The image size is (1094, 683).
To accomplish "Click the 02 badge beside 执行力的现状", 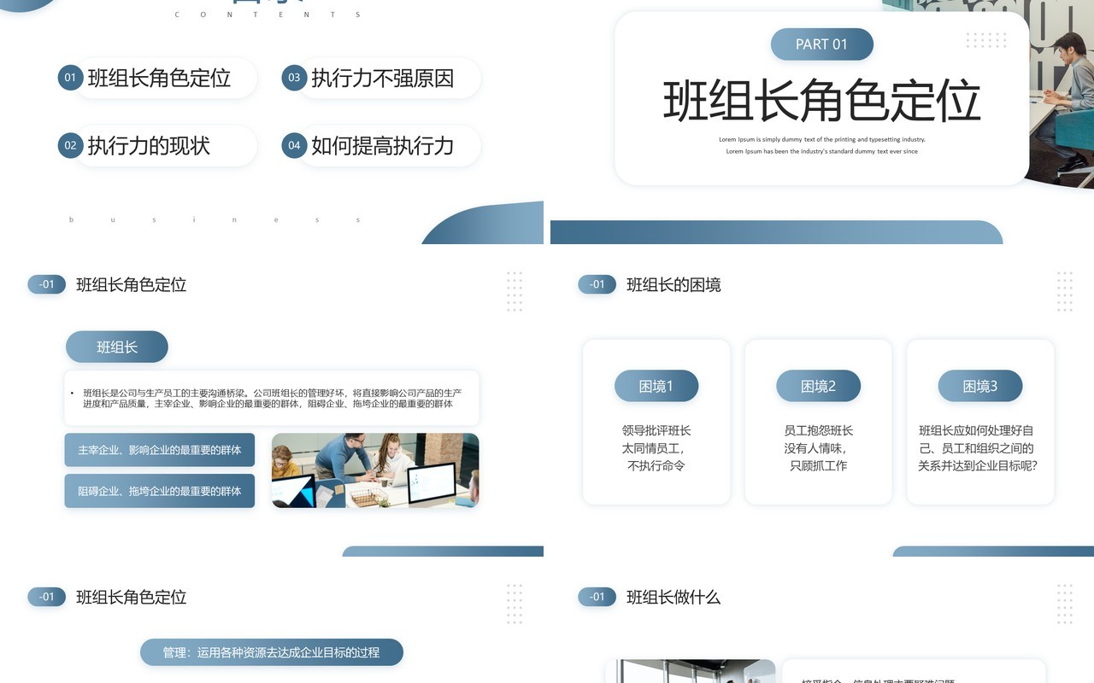I will pyautogui.click(x=70, y=145).
